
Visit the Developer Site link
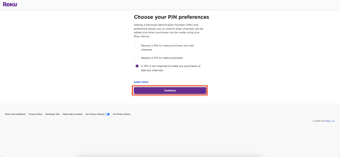pyautogui.click(x=52, y=114)
